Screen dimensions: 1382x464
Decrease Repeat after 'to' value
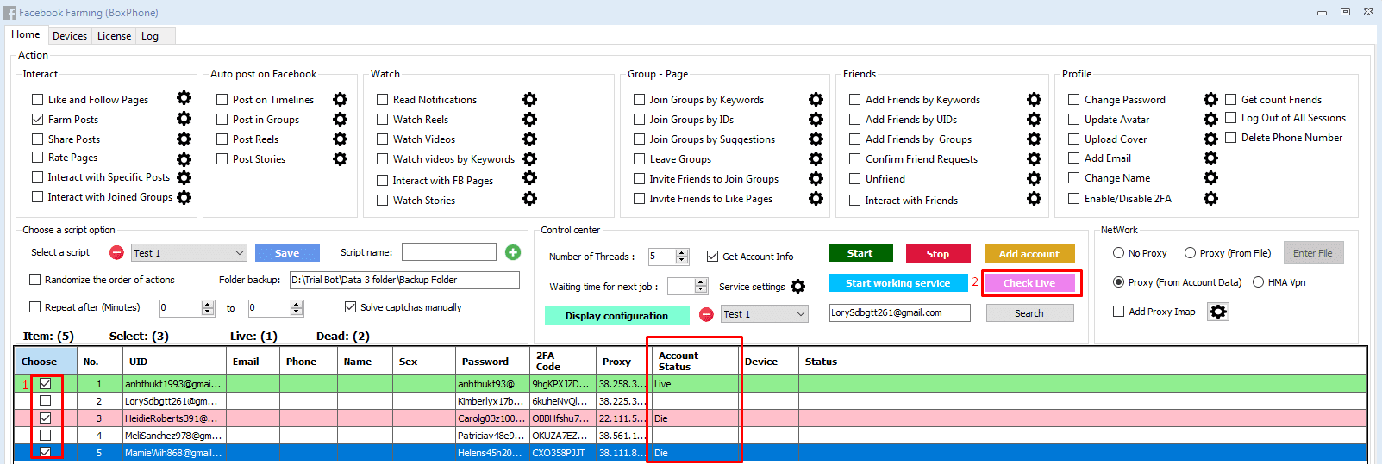point(297,312)
